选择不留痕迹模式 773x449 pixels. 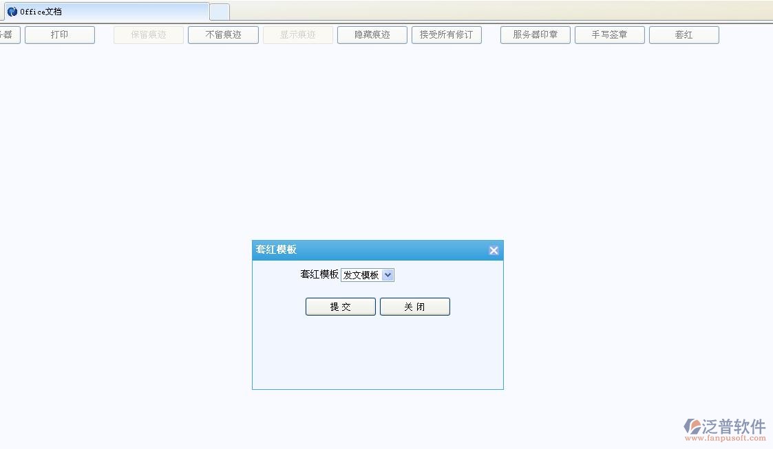pyautogui.click(x=222, y=34)
